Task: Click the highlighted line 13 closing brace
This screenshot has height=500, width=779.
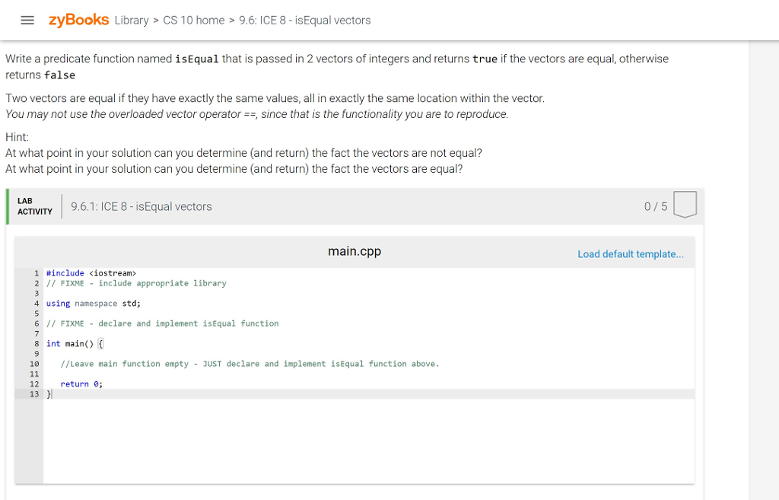Action: 48,393
